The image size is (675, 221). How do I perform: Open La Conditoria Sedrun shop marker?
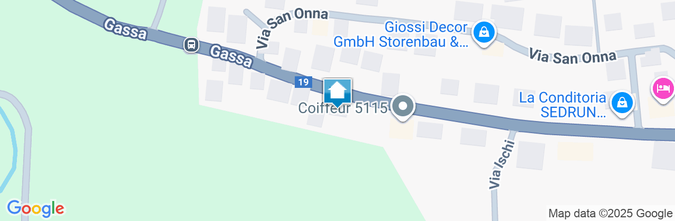[x=622, y=103]
